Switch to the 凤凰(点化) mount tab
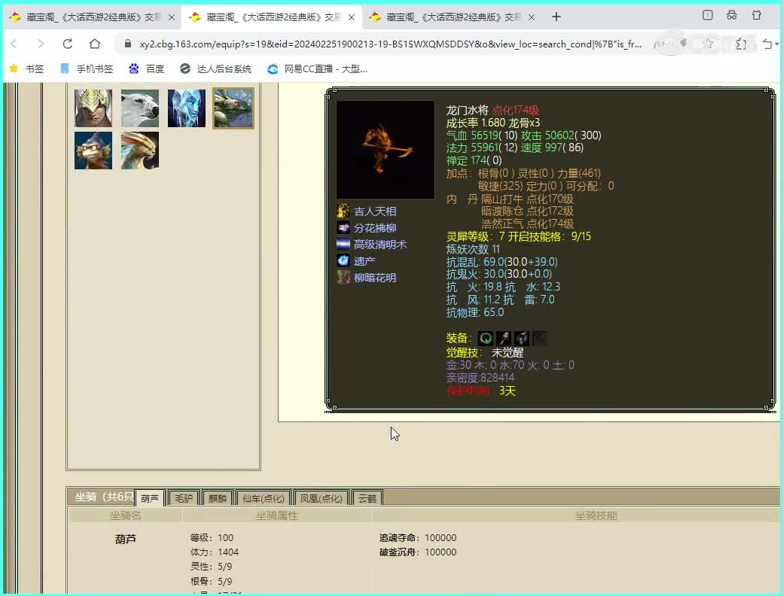Screen dimensions: 783x596 [321, 498]
